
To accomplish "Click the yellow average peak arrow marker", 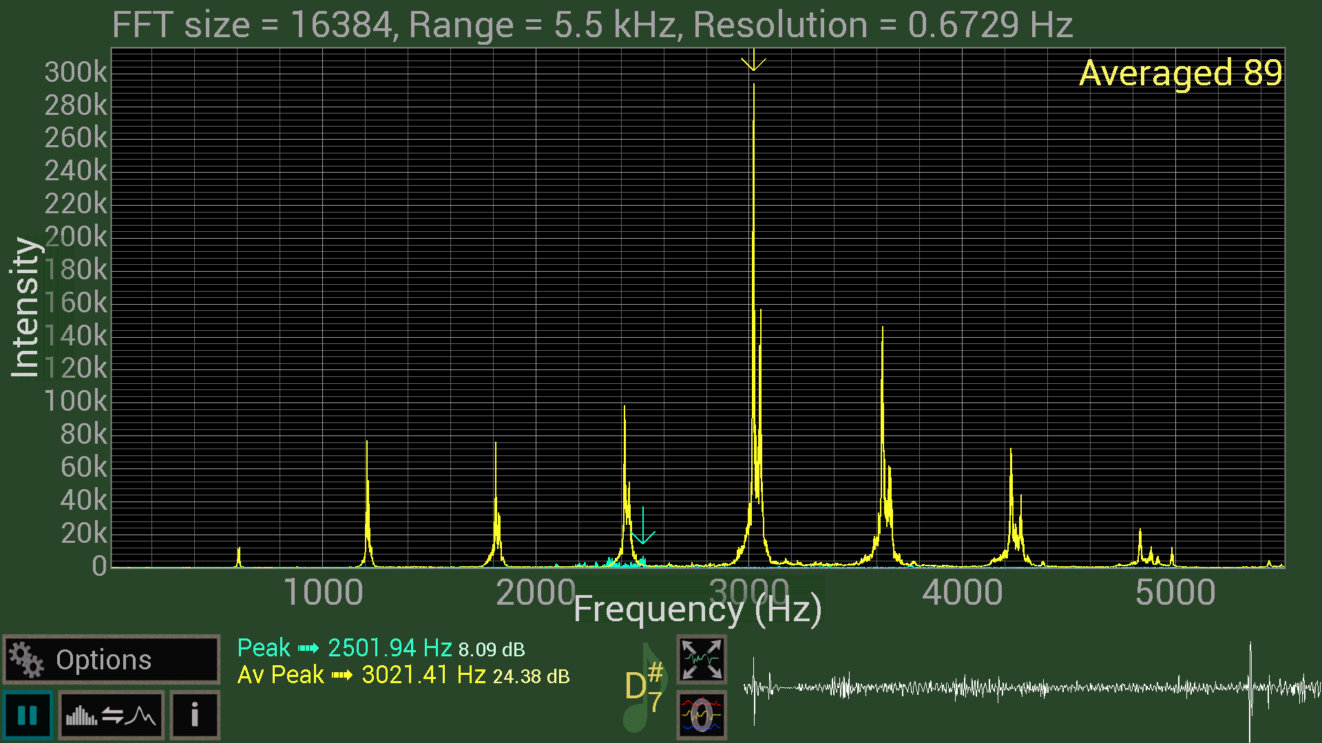I will click(x=754, y=62).
